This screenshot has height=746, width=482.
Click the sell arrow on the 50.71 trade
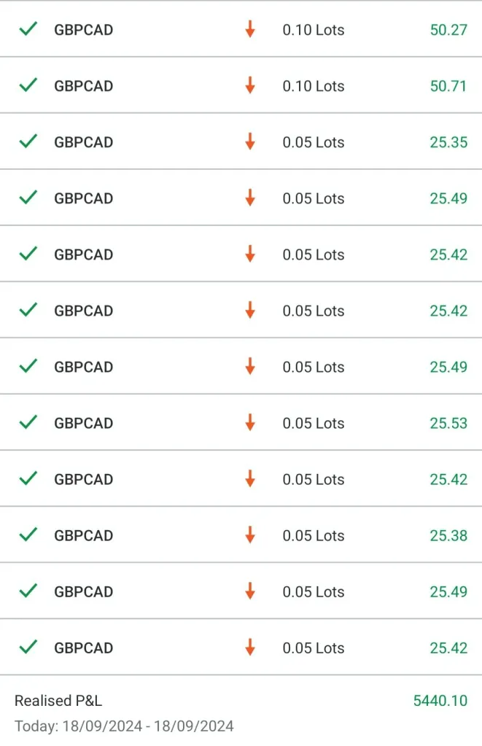250,85
